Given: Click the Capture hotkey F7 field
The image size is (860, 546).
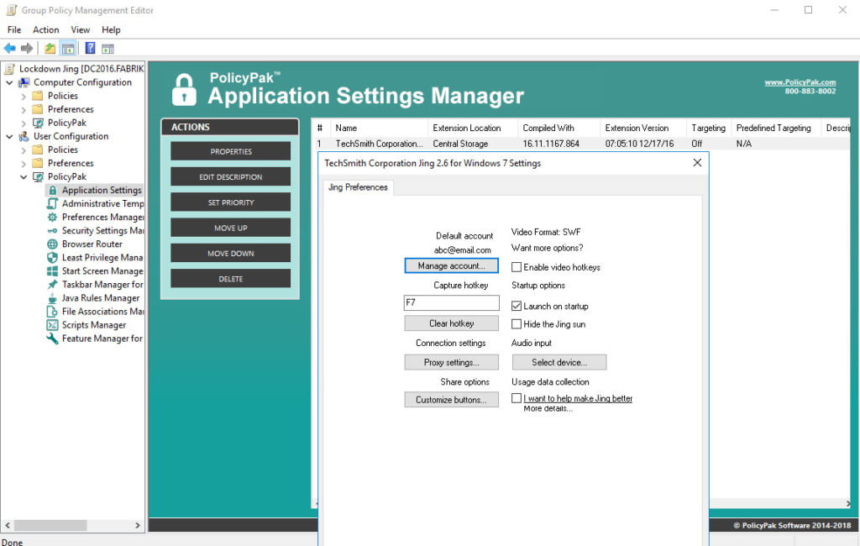Looking at the screenshot, I should (451, 303).
